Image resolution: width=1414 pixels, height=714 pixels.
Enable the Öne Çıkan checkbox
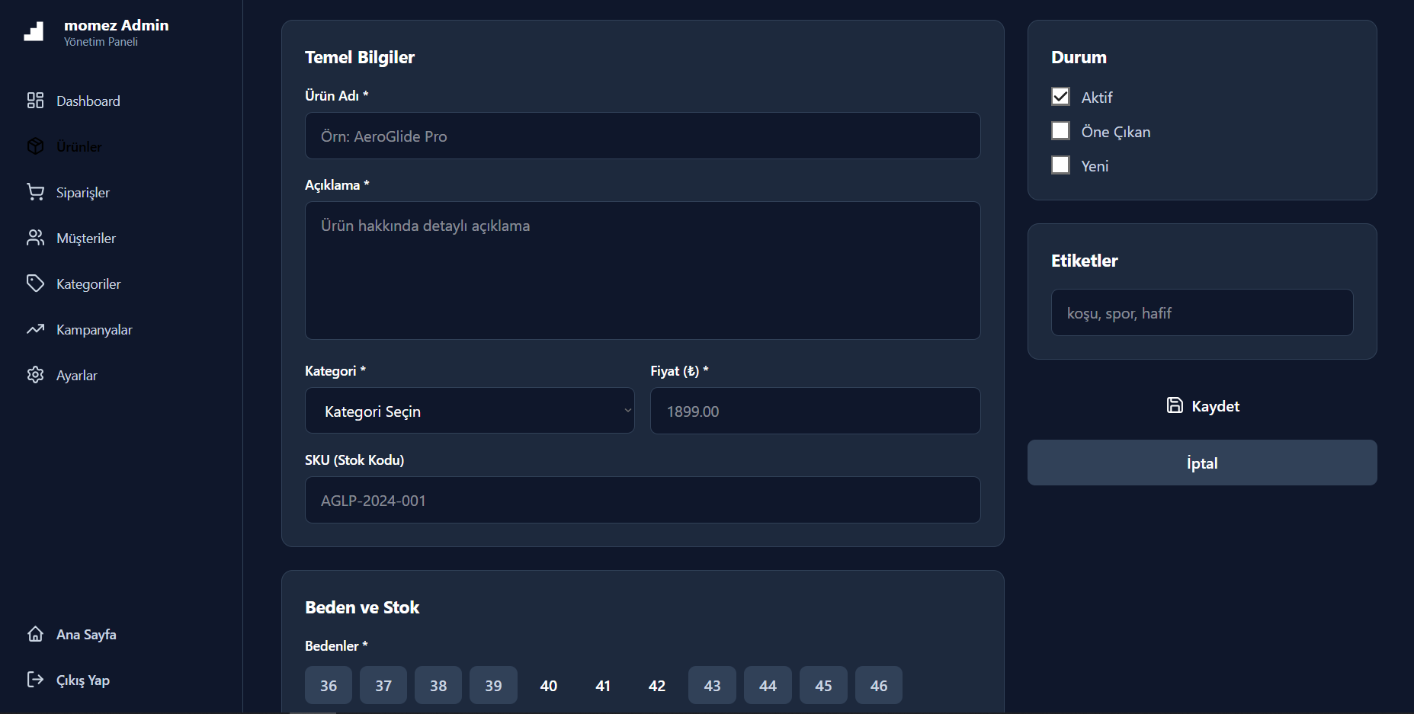1060,131
